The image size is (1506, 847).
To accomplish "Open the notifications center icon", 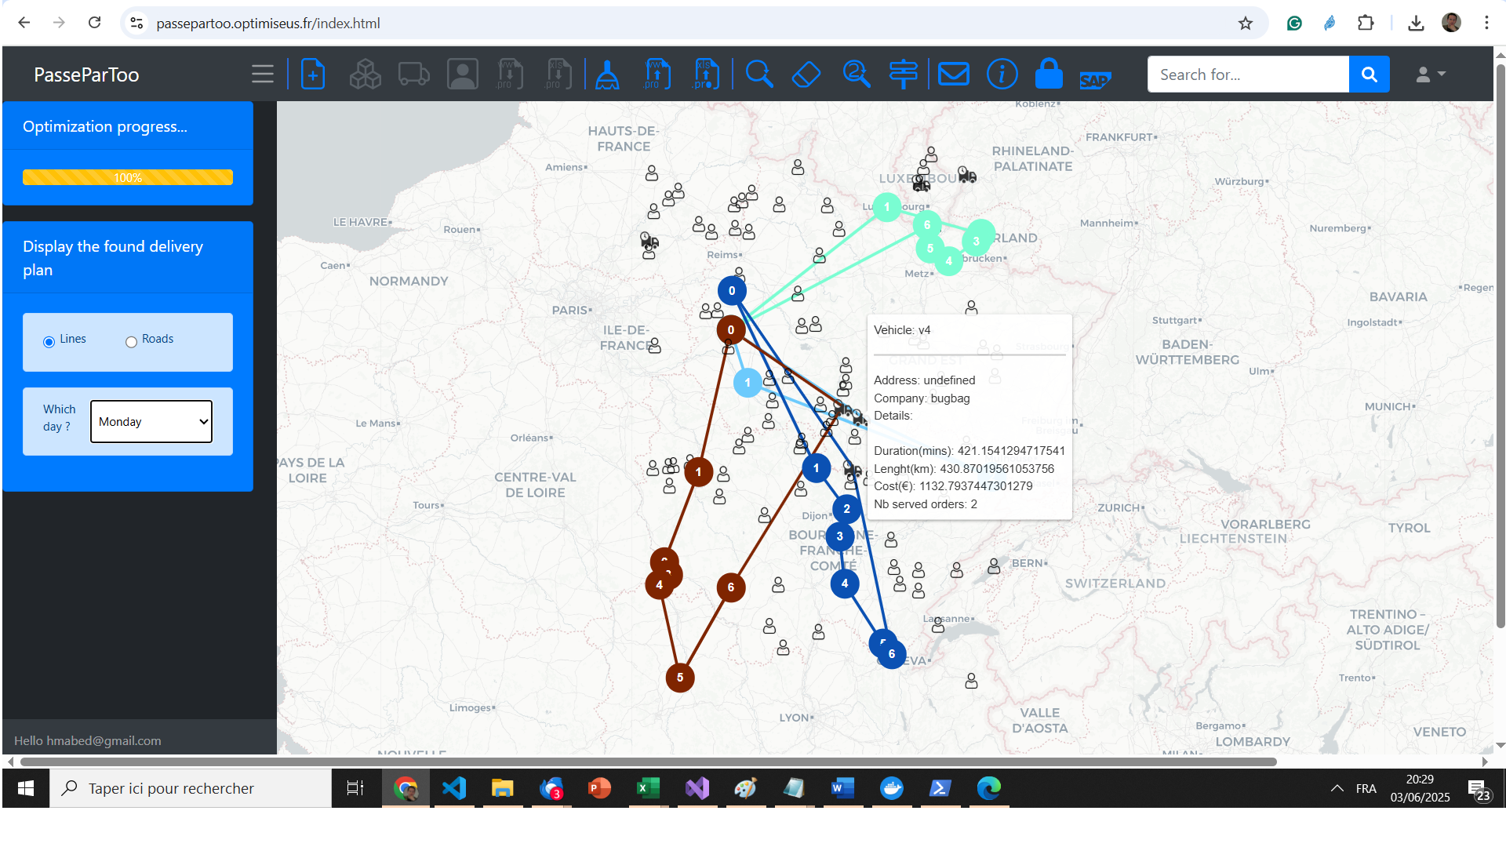I will coord(1479,790).
